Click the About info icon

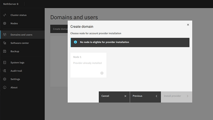point(5,87)
